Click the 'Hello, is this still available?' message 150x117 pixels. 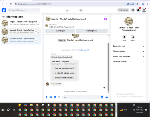61,57
